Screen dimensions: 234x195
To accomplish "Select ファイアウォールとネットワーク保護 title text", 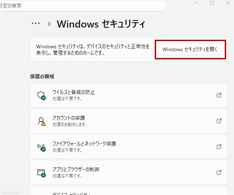I will pyautogui.click(x=84, y=143).
